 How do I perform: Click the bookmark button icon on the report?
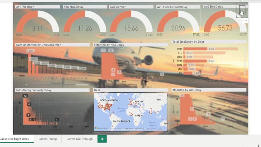pos(242,10)
